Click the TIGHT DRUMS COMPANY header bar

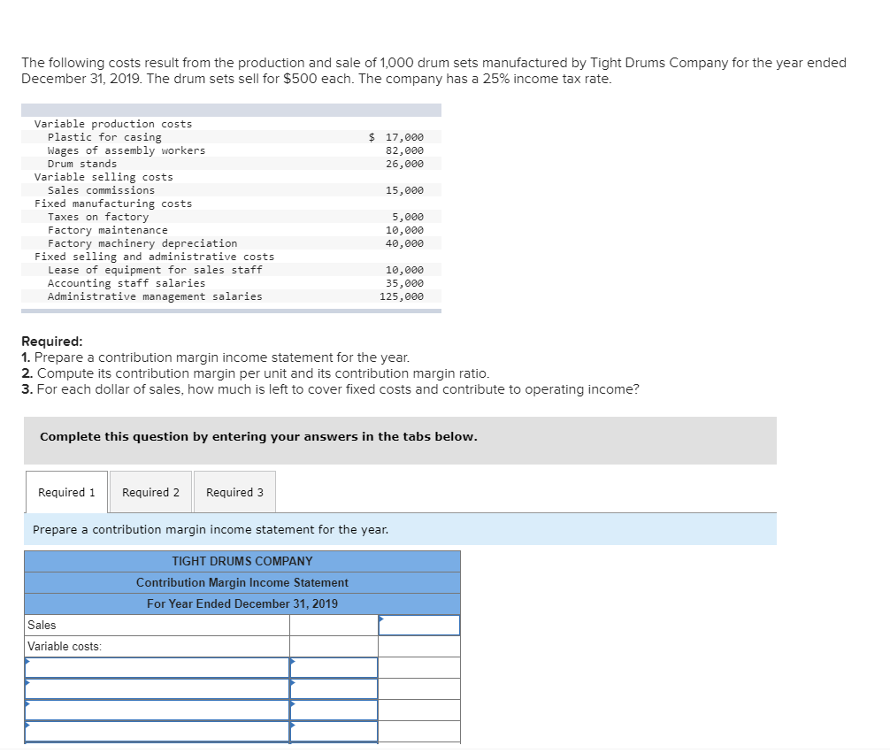pyautogui.click(x=242, y=561)
